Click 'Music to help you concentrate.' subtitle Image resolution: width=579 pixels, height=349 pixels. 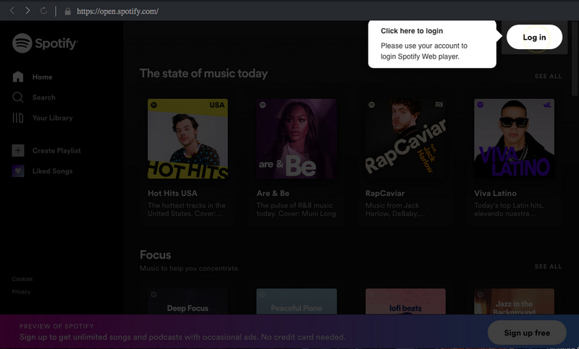[x=190, y=268]
